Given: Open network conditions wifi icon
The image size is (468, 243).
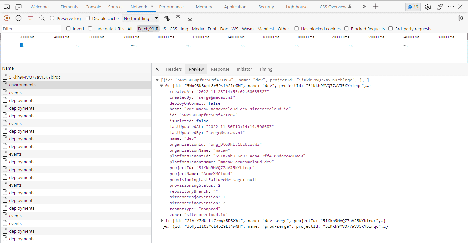Looking at the screenshot, I should pos(167,18).
